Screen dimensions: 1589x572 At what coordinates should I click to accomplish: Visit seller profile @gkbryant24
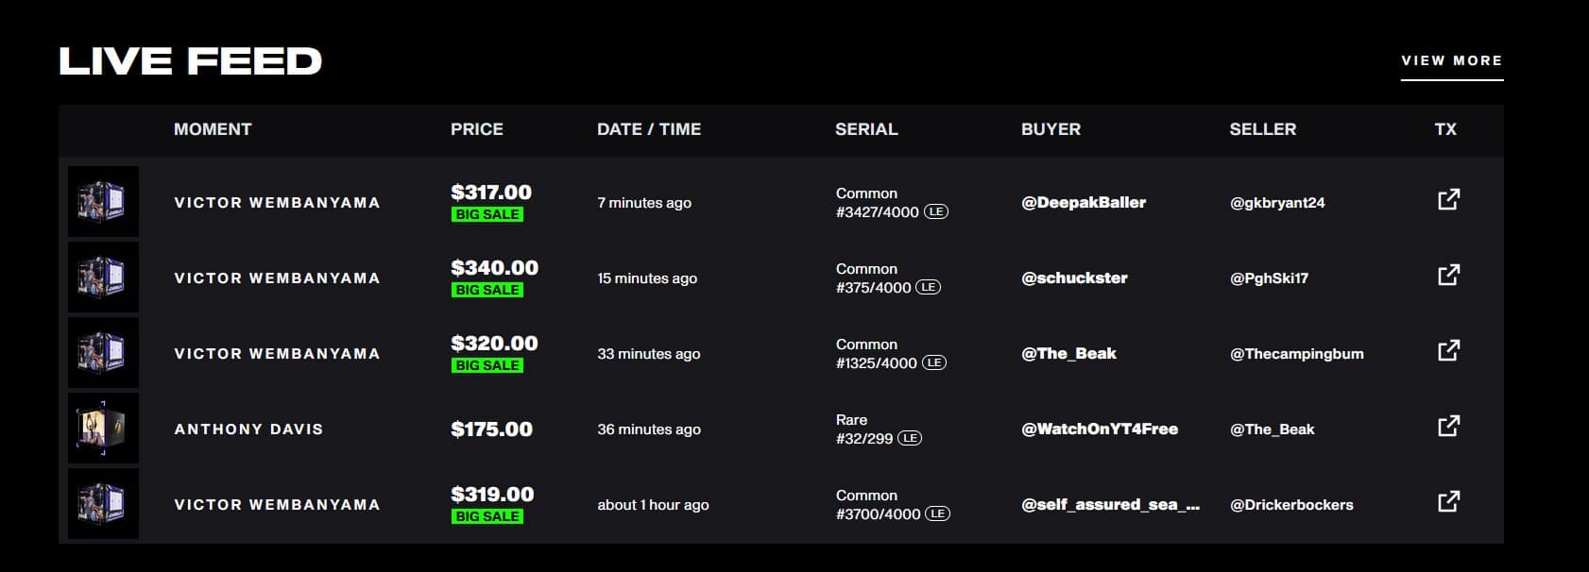tap(1277, 203)
